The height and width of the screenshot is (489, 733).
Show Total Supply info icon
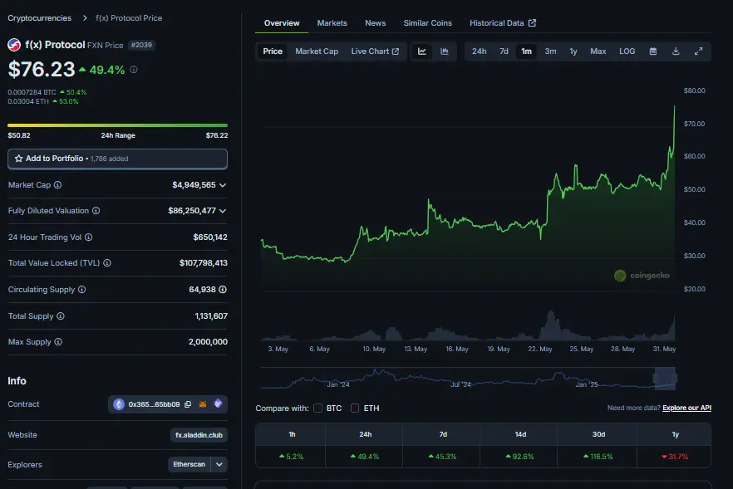tap(61, 316)
